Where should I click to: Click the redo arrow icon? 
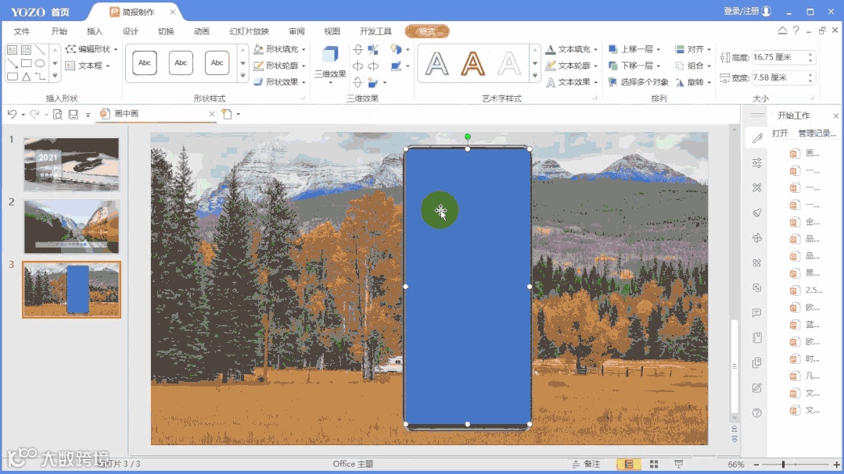[34, 114]
